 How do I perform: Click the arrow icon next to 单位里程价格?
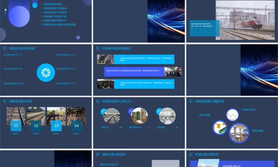point(148,127)
